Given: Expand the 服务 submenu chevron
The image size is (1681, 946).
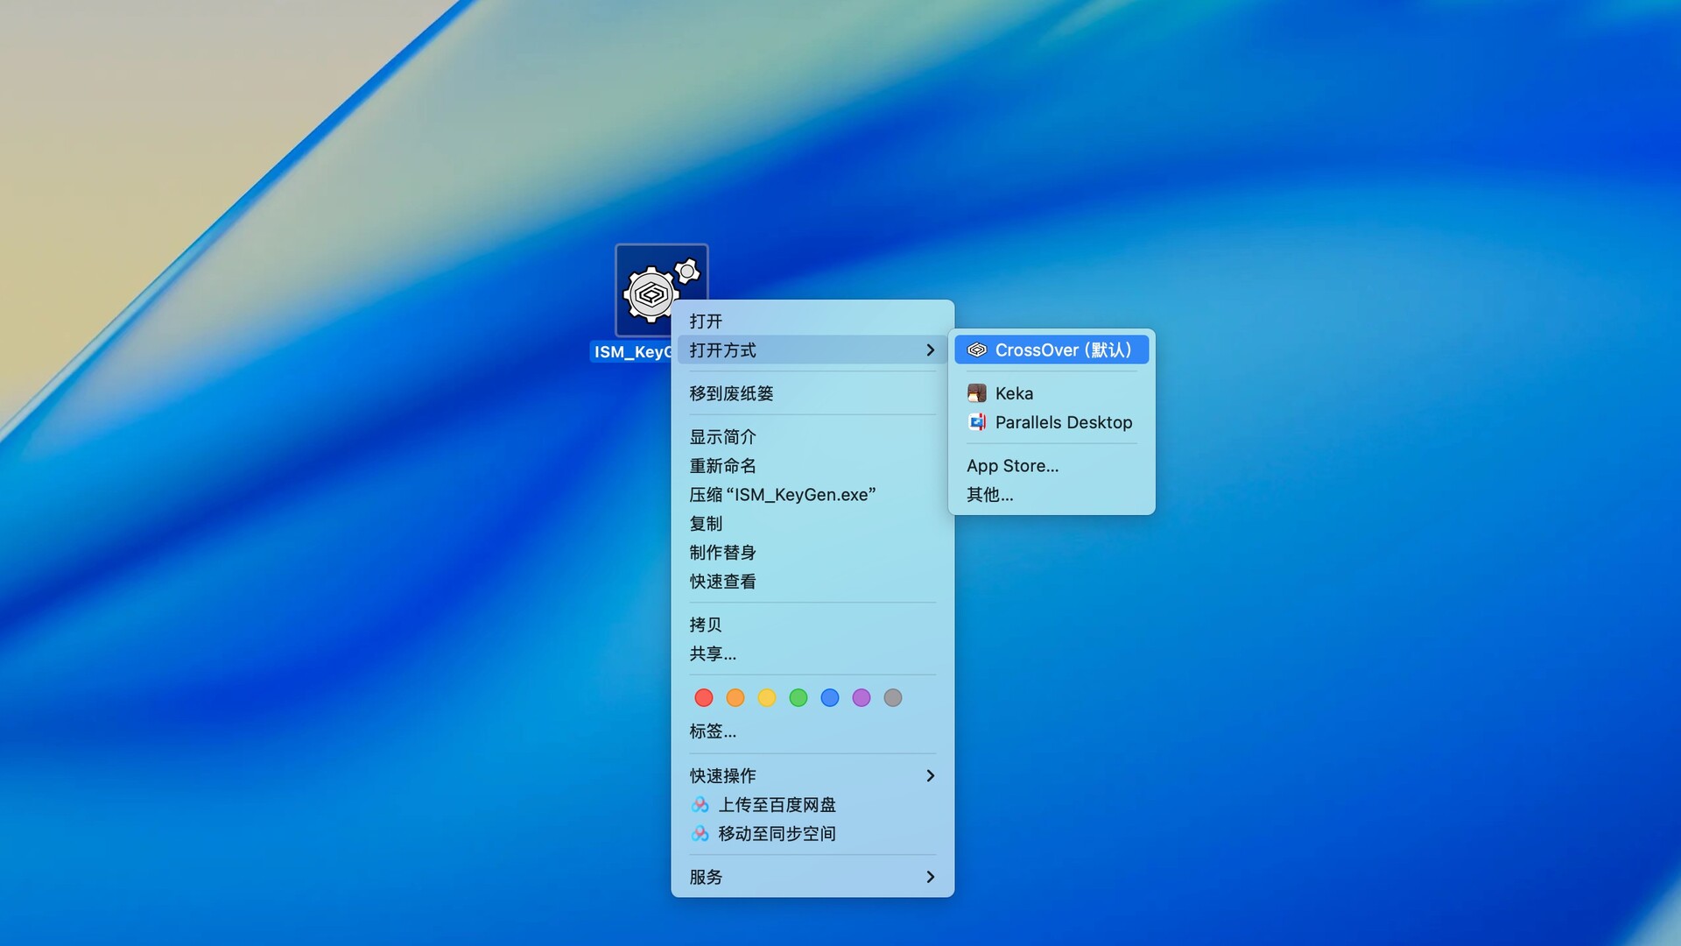Looking at the screenshot, I should point(930,877).
